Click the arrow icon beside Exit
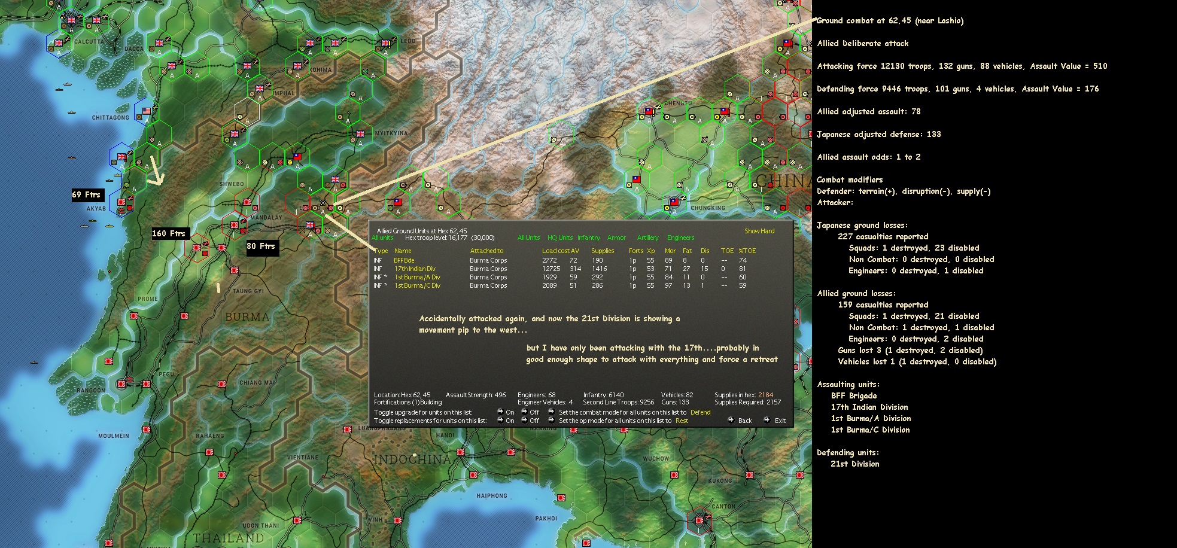The height and width of the screenshot is (548, 1177). [x=767, y=420]
